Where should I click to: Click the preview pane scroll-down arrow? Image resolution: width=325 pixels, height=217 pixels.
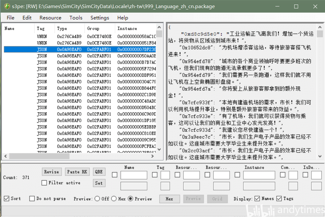pos(320,156)
